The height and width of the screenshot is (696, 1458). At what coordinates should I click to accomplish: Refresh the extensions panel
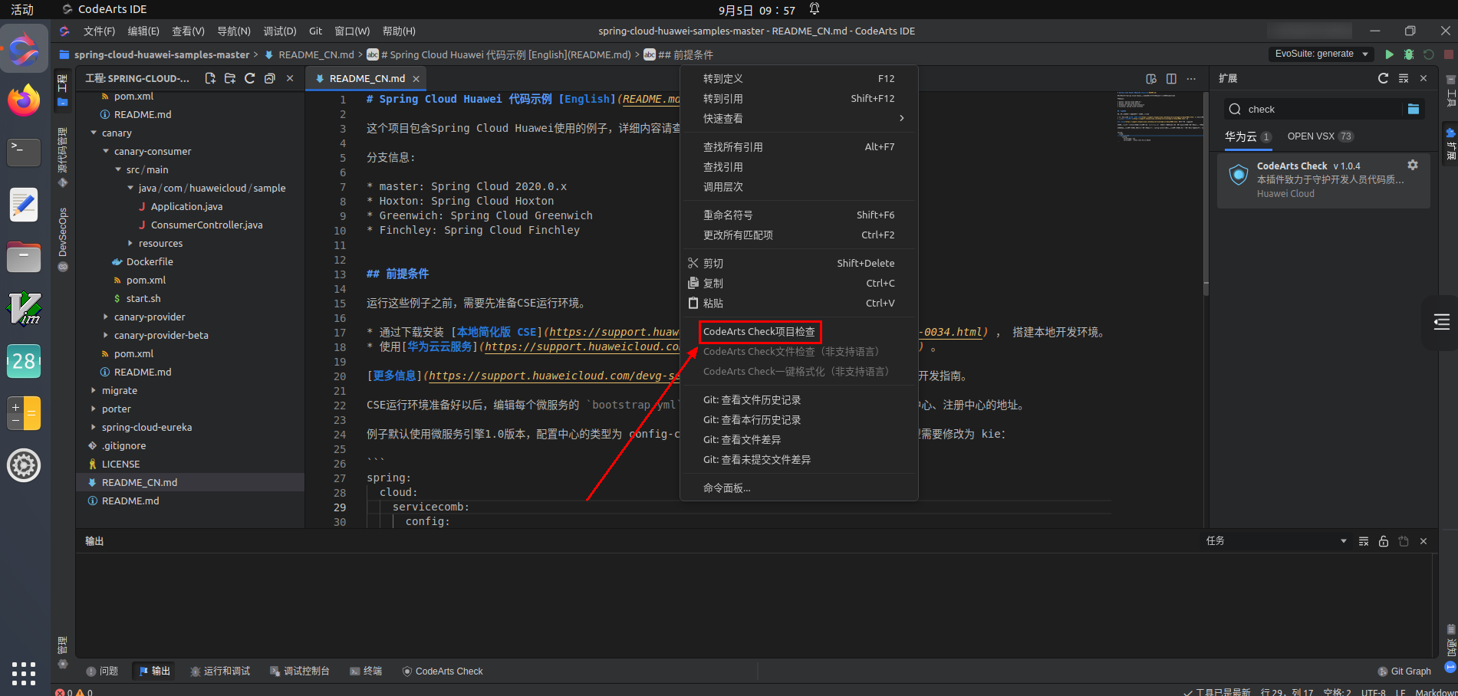tap(1383, 78)
